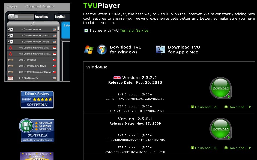Select channel 12 Cartoon Network (Hindi)
The image size is (257, 160).
32,42
